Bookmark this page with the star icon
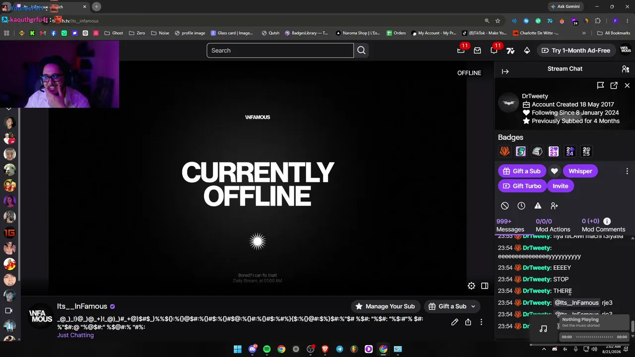This screenshot has height=357, width=635. pos(498,21)
